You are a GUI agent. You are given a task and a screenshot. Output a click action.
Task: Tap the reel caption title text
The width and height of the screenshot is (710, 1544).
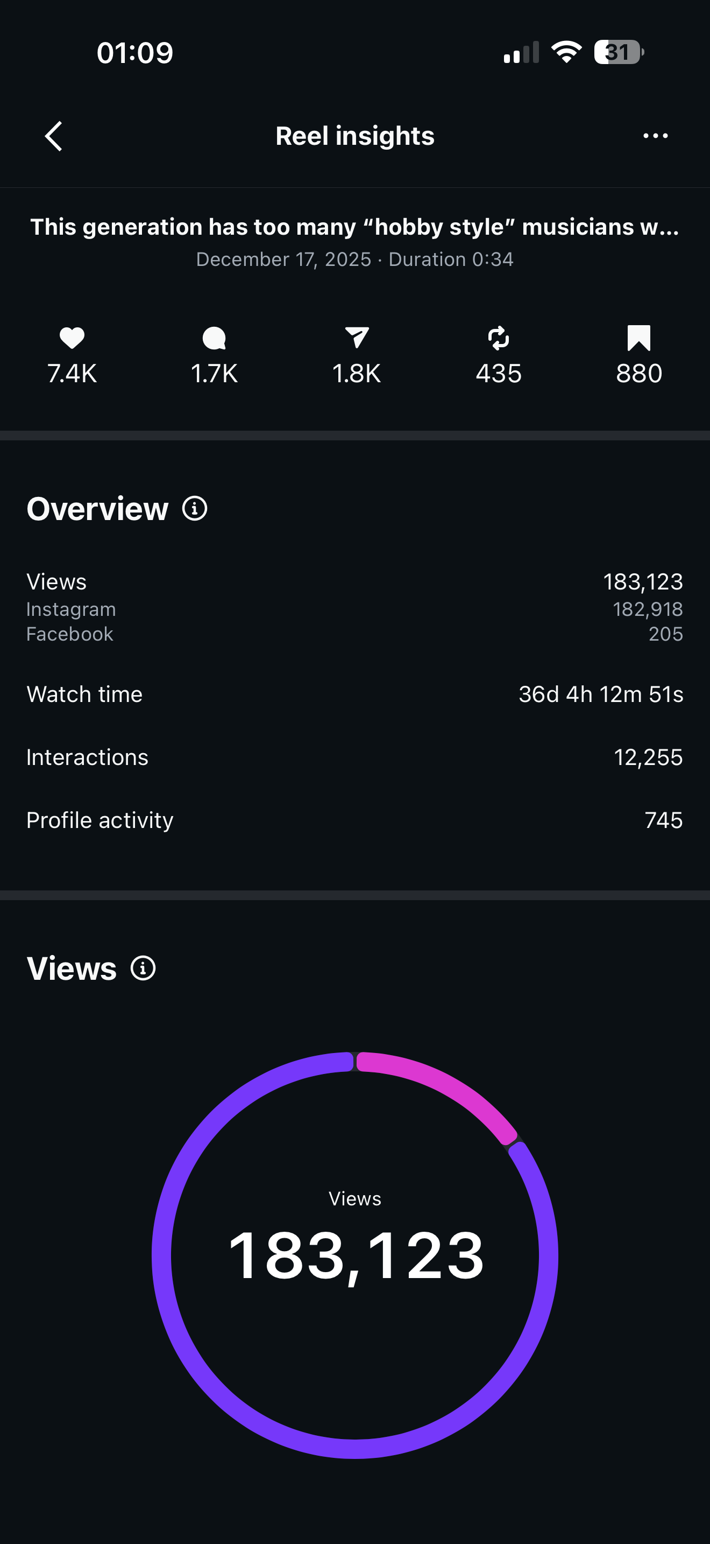click(x=354, y=227)
